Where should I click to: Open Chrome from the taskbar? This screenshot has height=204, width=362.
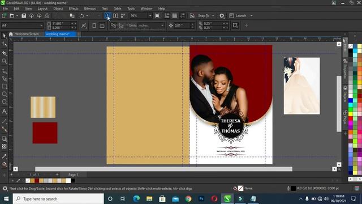(188, 199)
